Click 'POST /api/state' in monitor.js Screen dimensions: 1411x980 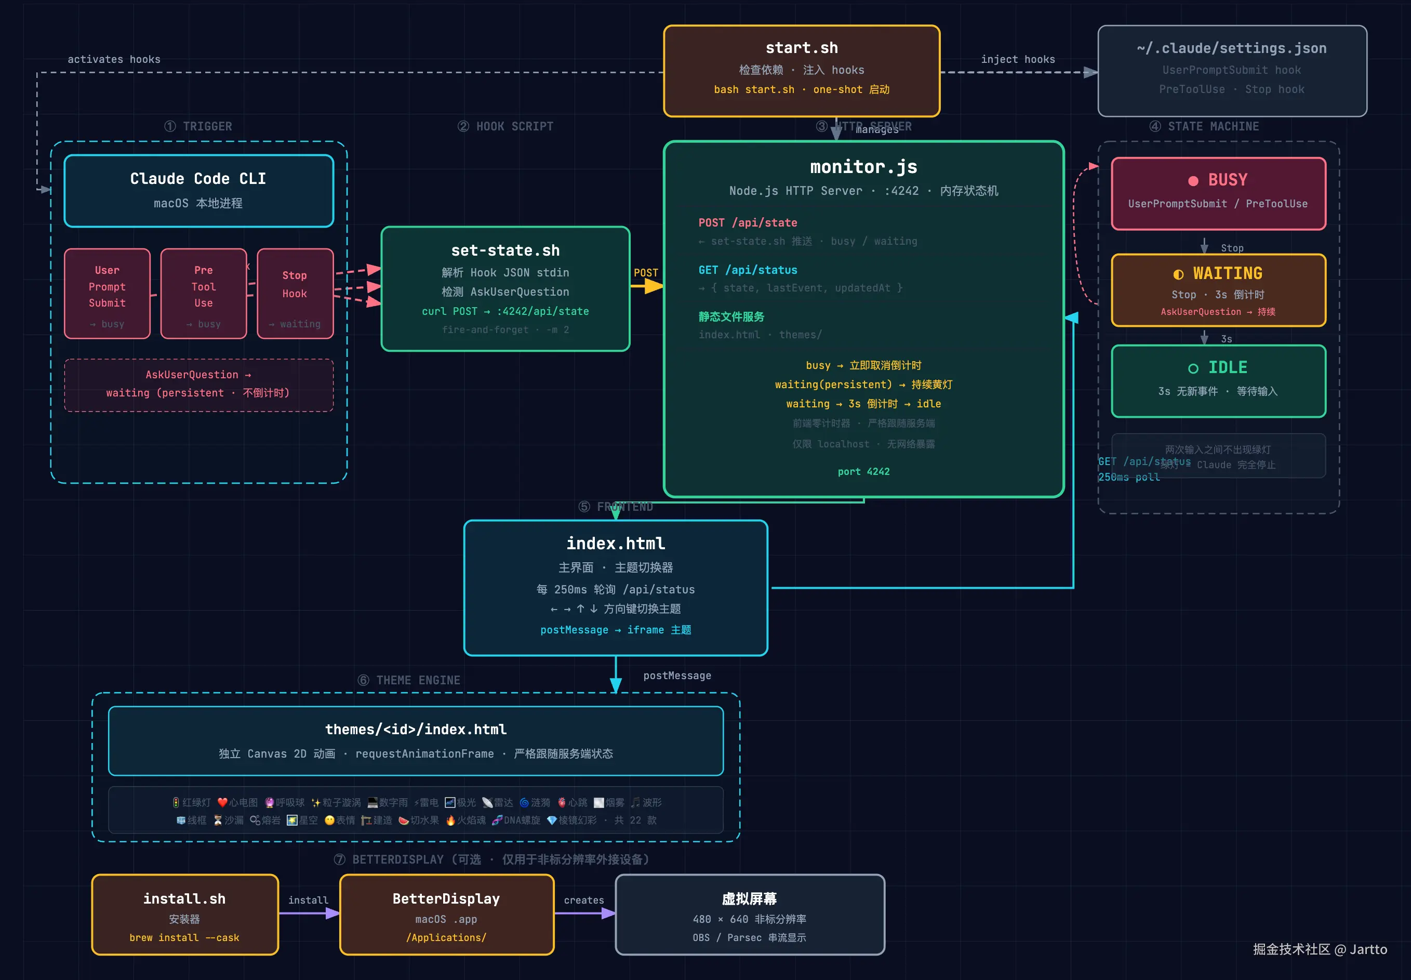pyautogui.click(x=748, y=223)
